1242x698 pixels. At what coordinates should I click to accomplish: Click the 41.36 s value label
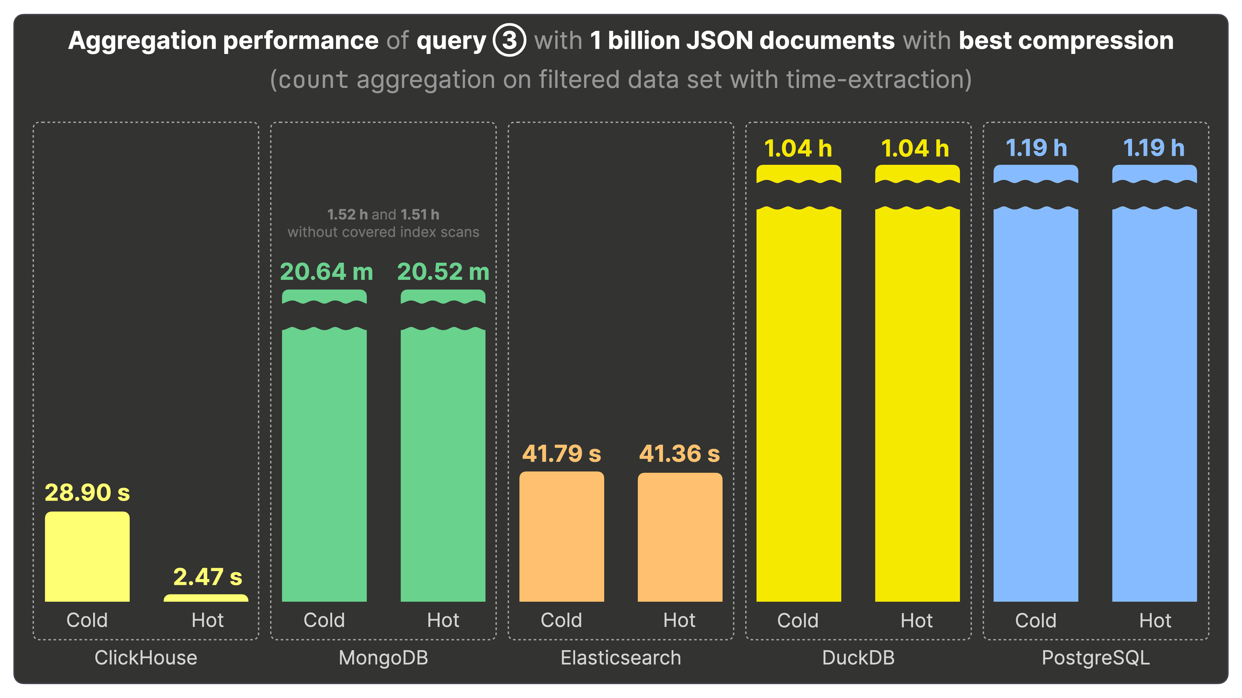pyautogui.click(x=679, y=453)
